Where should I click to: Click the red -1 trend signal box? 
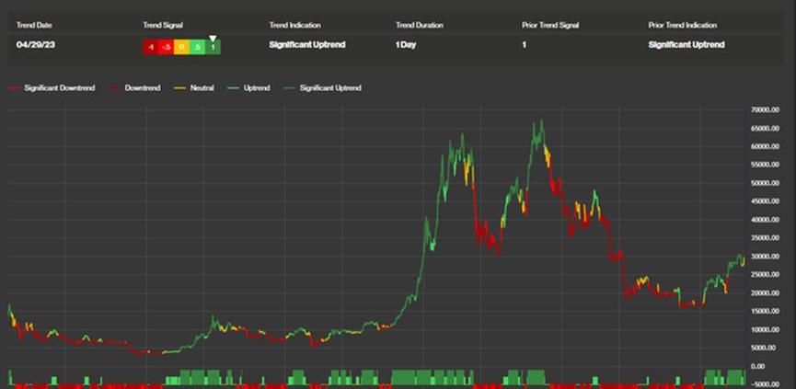click(150, 47)
